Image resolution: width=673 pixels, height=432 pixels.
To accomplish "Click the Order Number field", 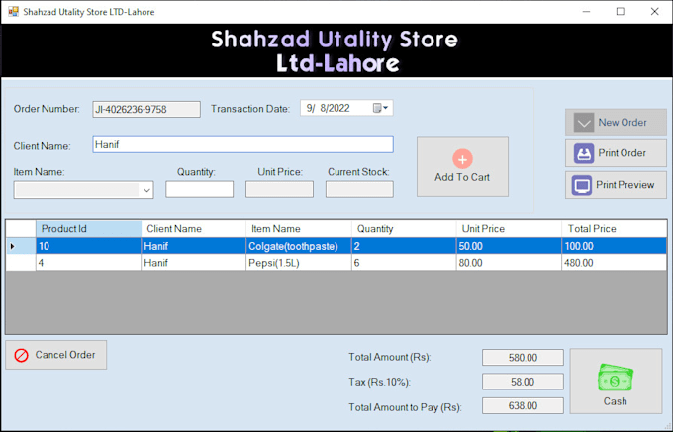I will (146, 110).
